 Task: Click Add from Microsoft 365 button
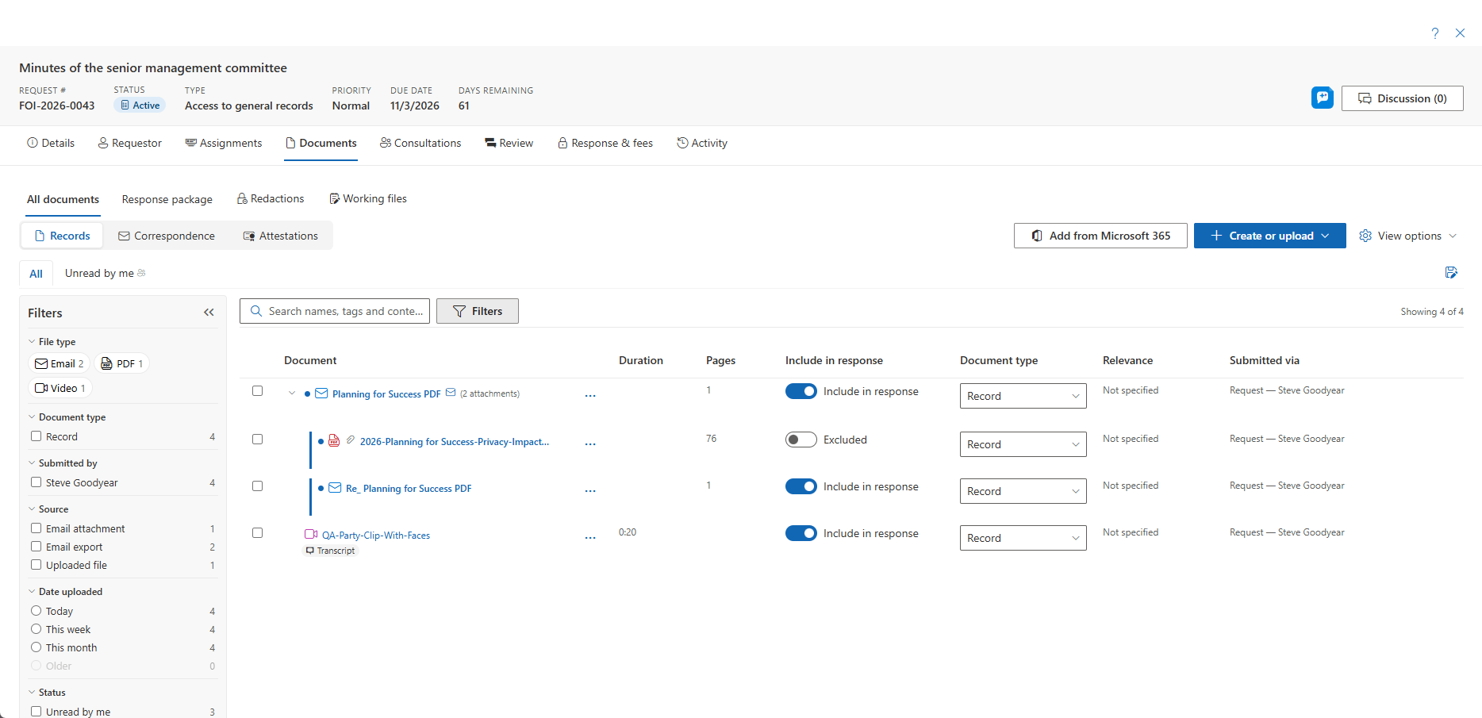click(1100, 236)
